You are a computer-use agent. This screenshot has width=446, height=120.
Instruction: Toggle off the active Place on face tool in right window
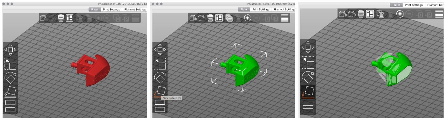pos(308,92)
